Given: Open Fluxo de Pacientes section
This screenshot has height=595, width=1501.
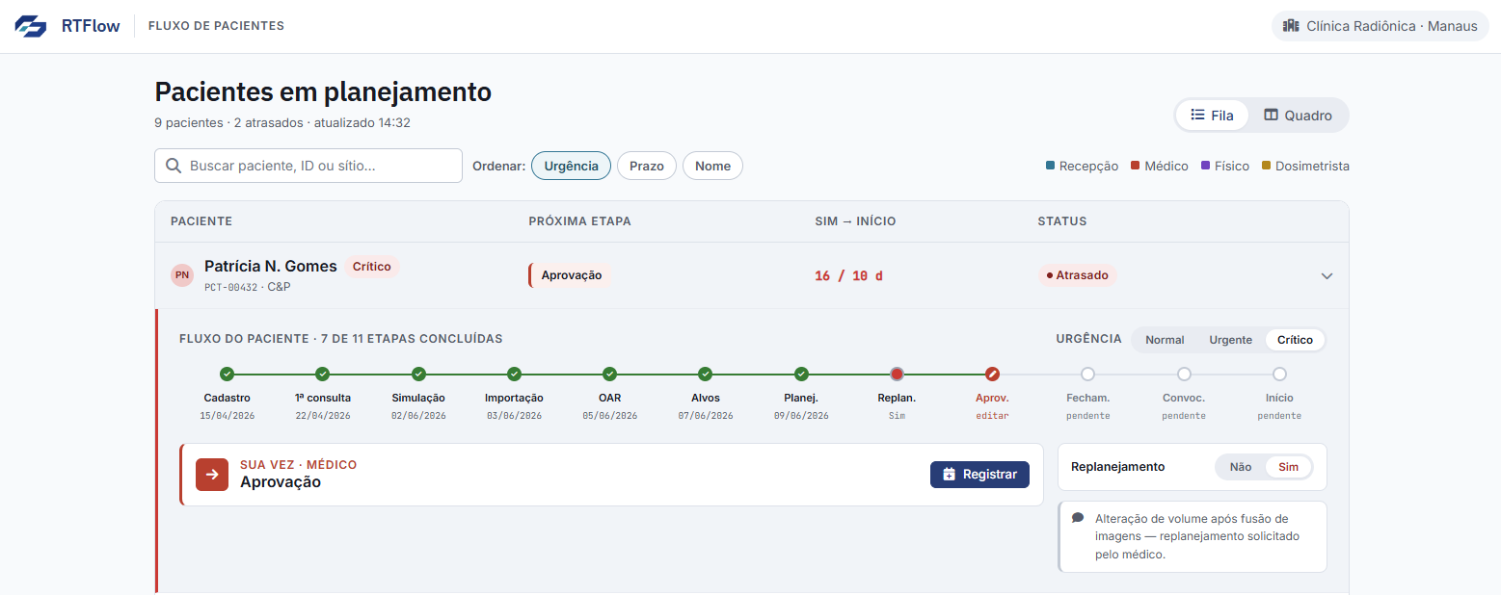Looking at the screenshot, I should click(216, 26).
